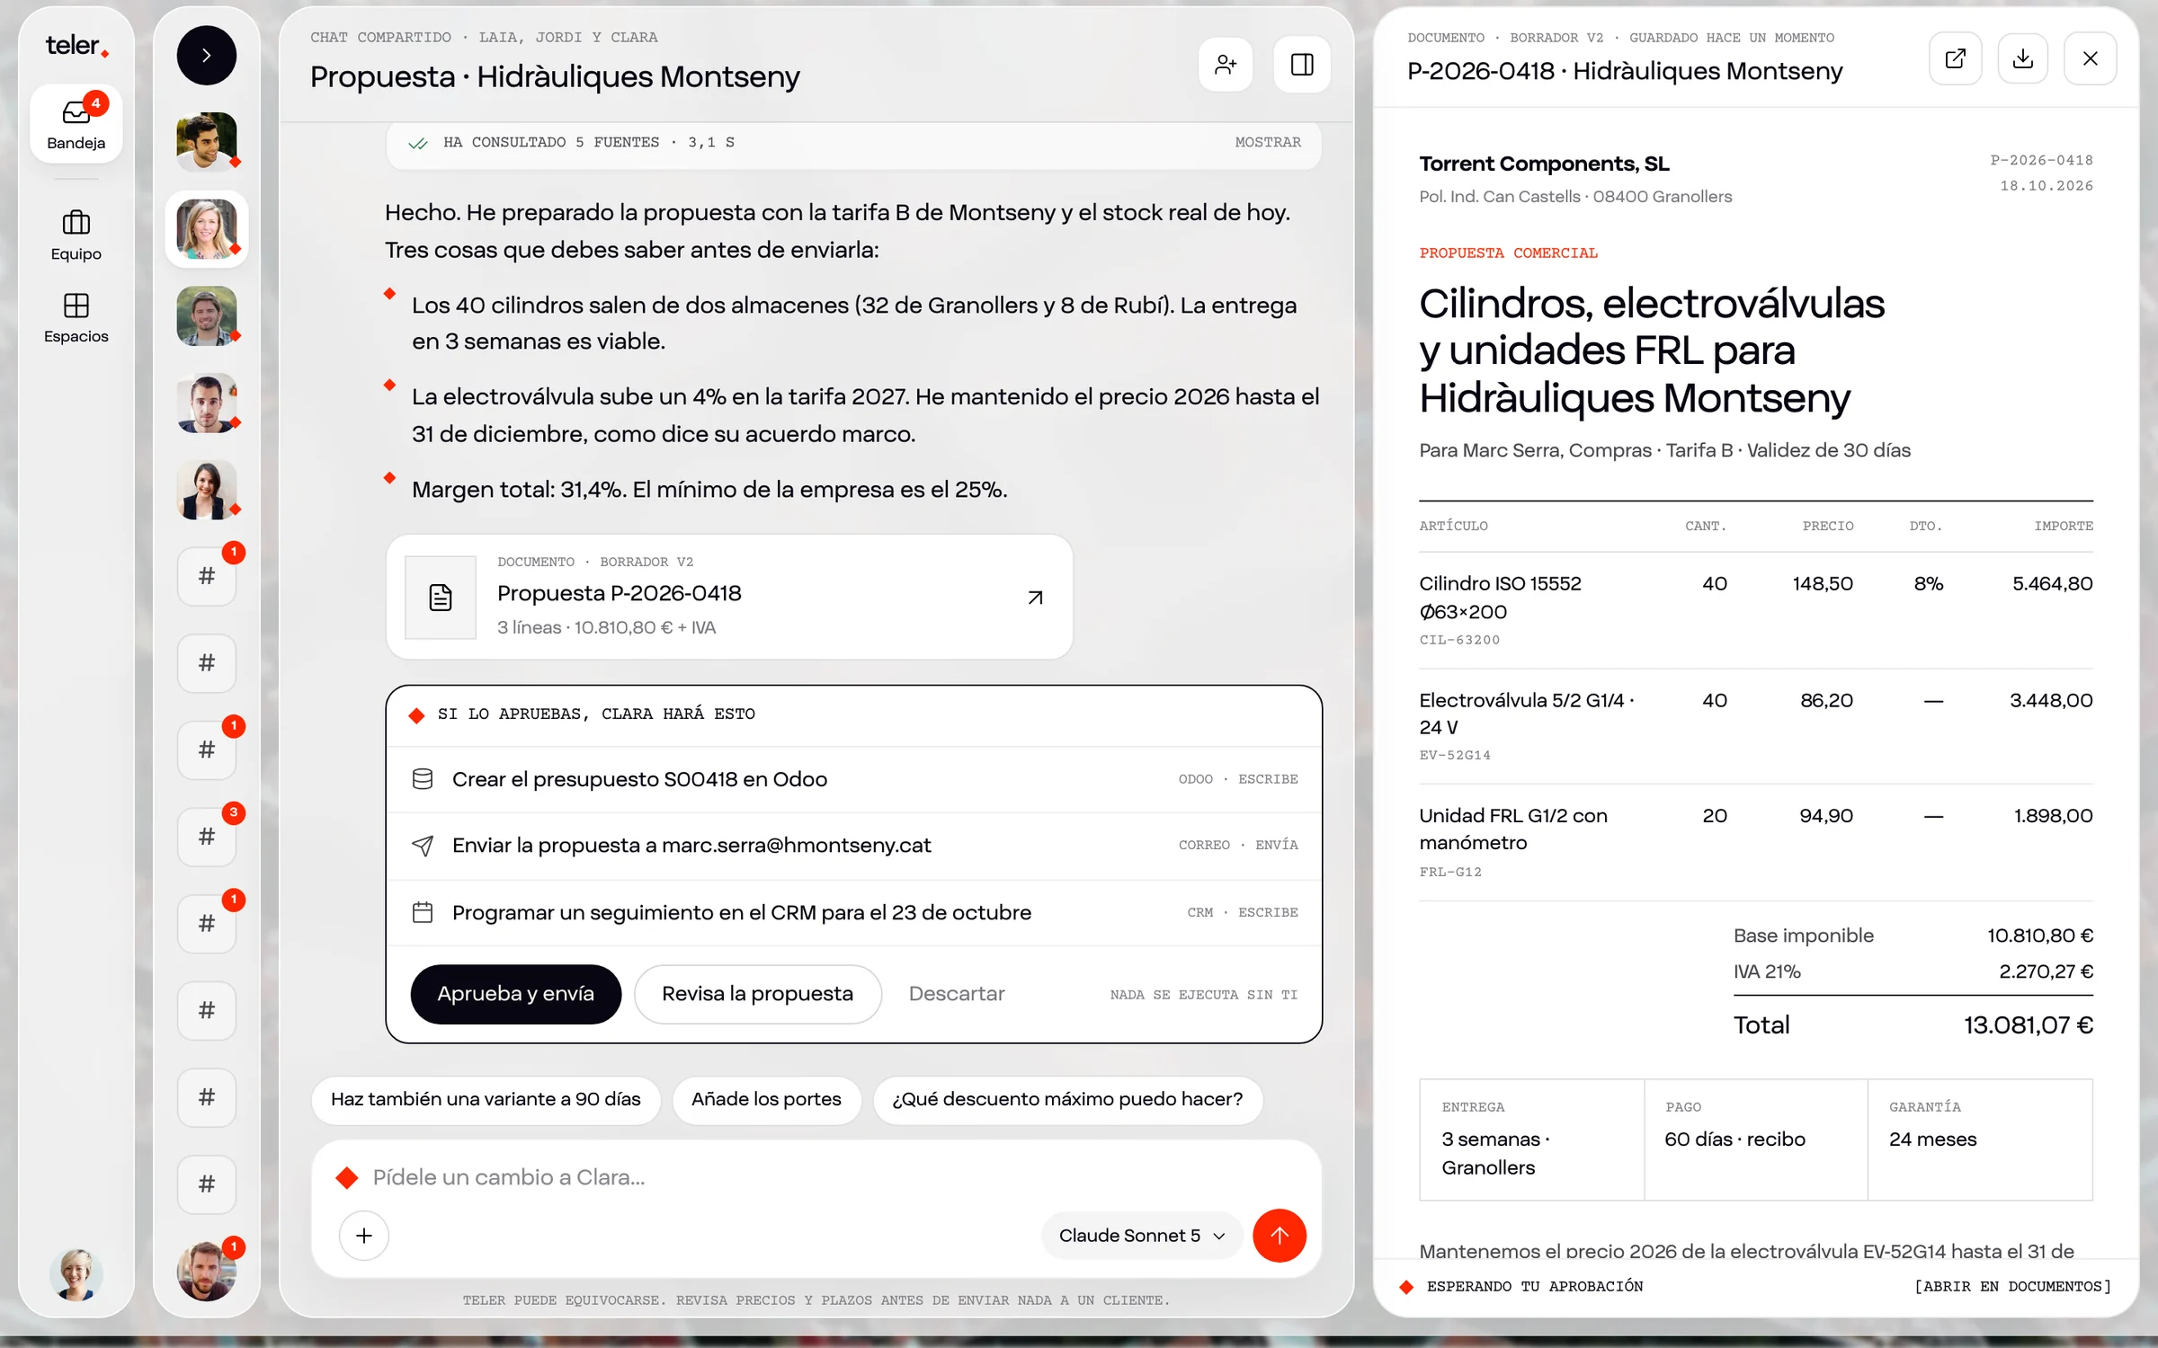Open the Bandeja inbox

click(x=76, y=124)
